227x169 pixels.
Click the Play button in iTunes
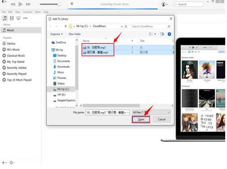pyautogui.click(x=20, y=4)
